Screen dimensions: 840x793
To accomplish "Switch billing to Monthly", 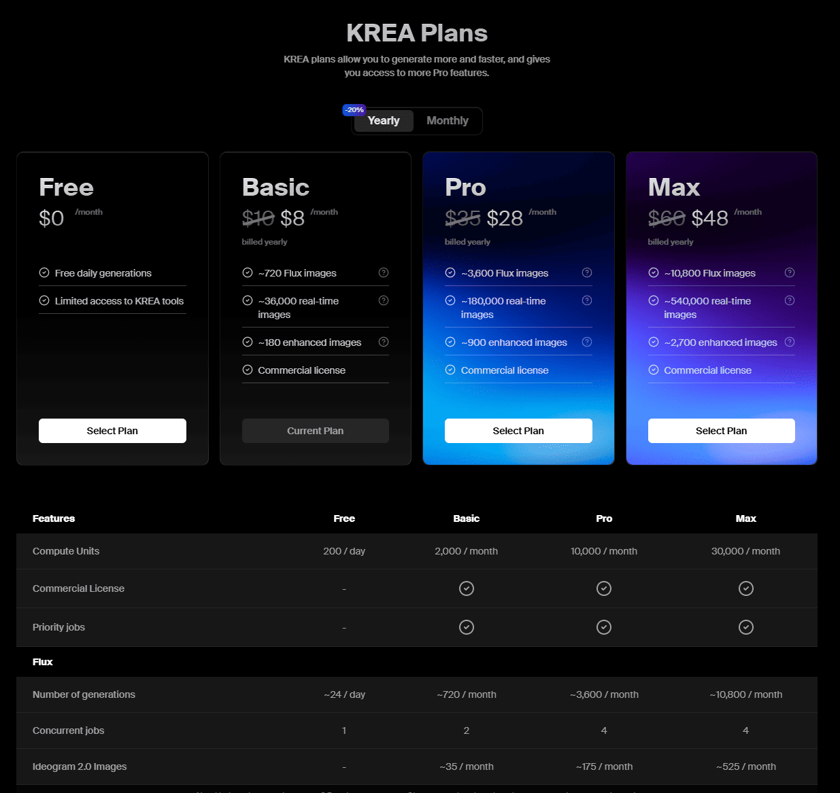I will [x=447, y=121].
